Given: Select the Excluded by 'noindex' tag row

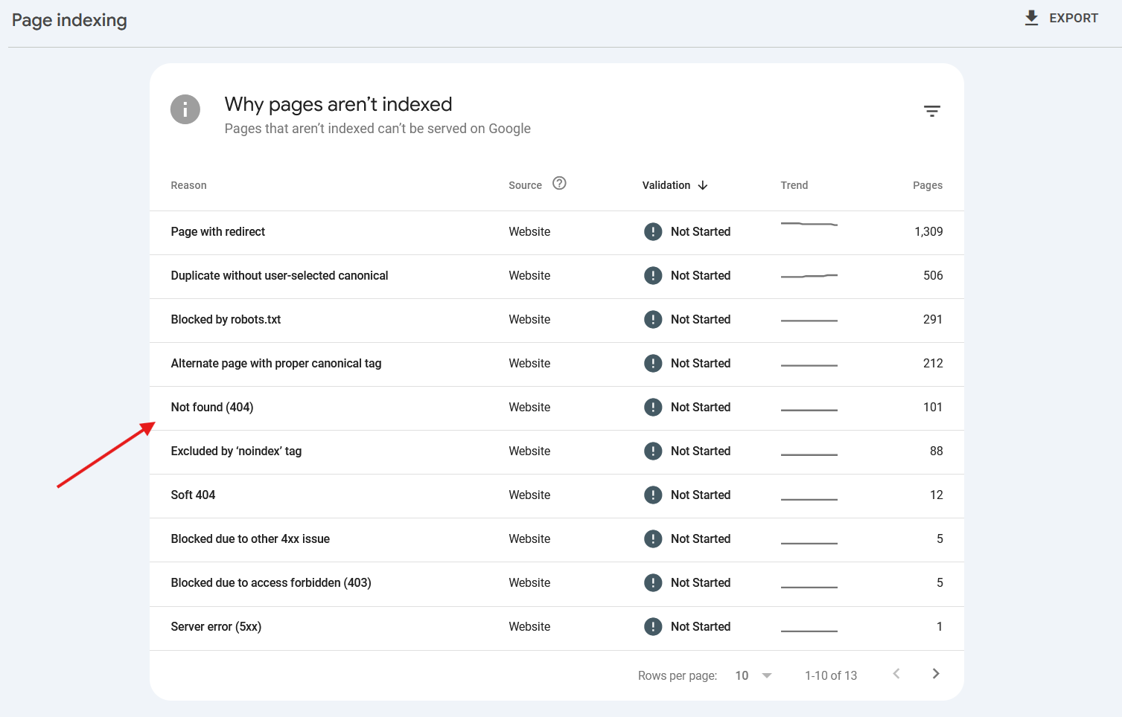Looking at the screenshot, I should (x=236, y=451).
